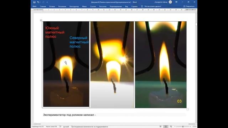Open the Undo history dropdown arrow
228x128 pixels.
[x=40, y=2]
